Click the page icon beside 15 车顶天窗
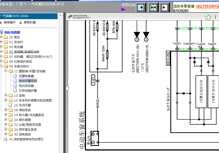219x153 pixels. coord(10,105)
